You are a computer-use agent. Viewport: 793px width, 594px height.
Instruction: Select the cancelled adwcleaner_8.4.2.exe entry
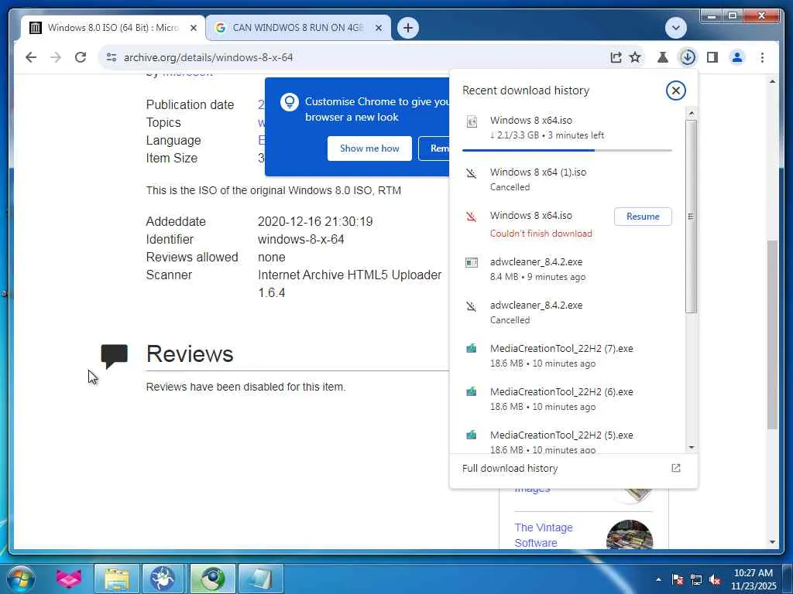(567, 312)
